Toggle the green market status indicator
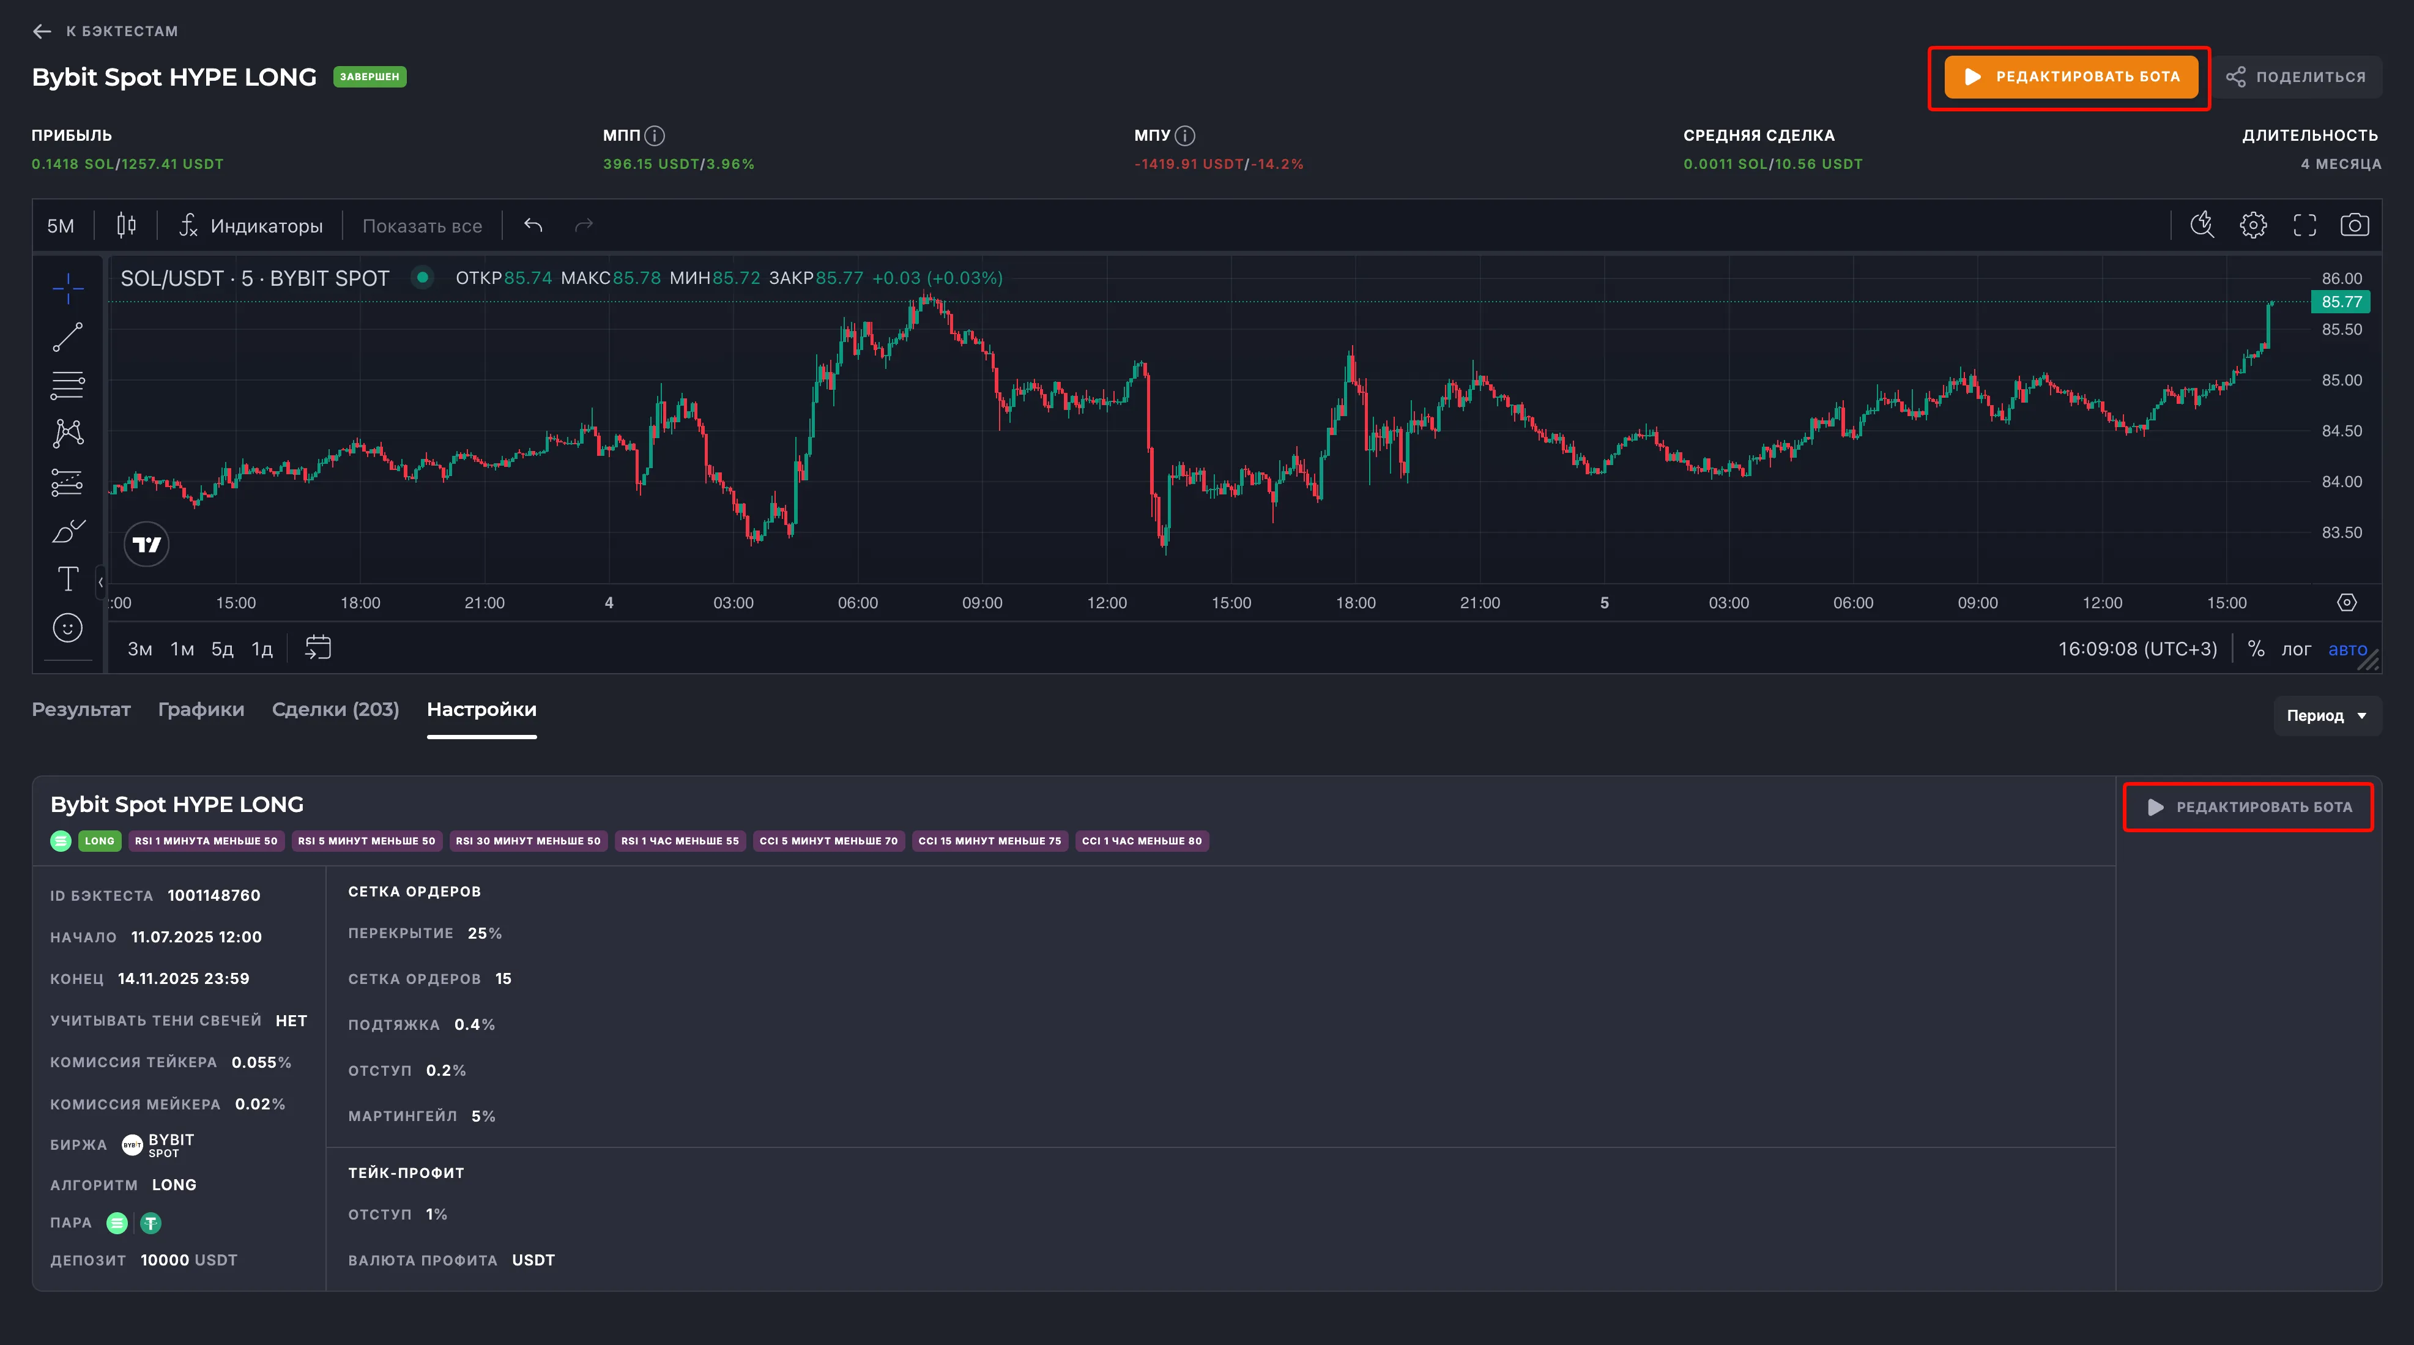Screen dimensions: 2414x1345 [423, 277]
